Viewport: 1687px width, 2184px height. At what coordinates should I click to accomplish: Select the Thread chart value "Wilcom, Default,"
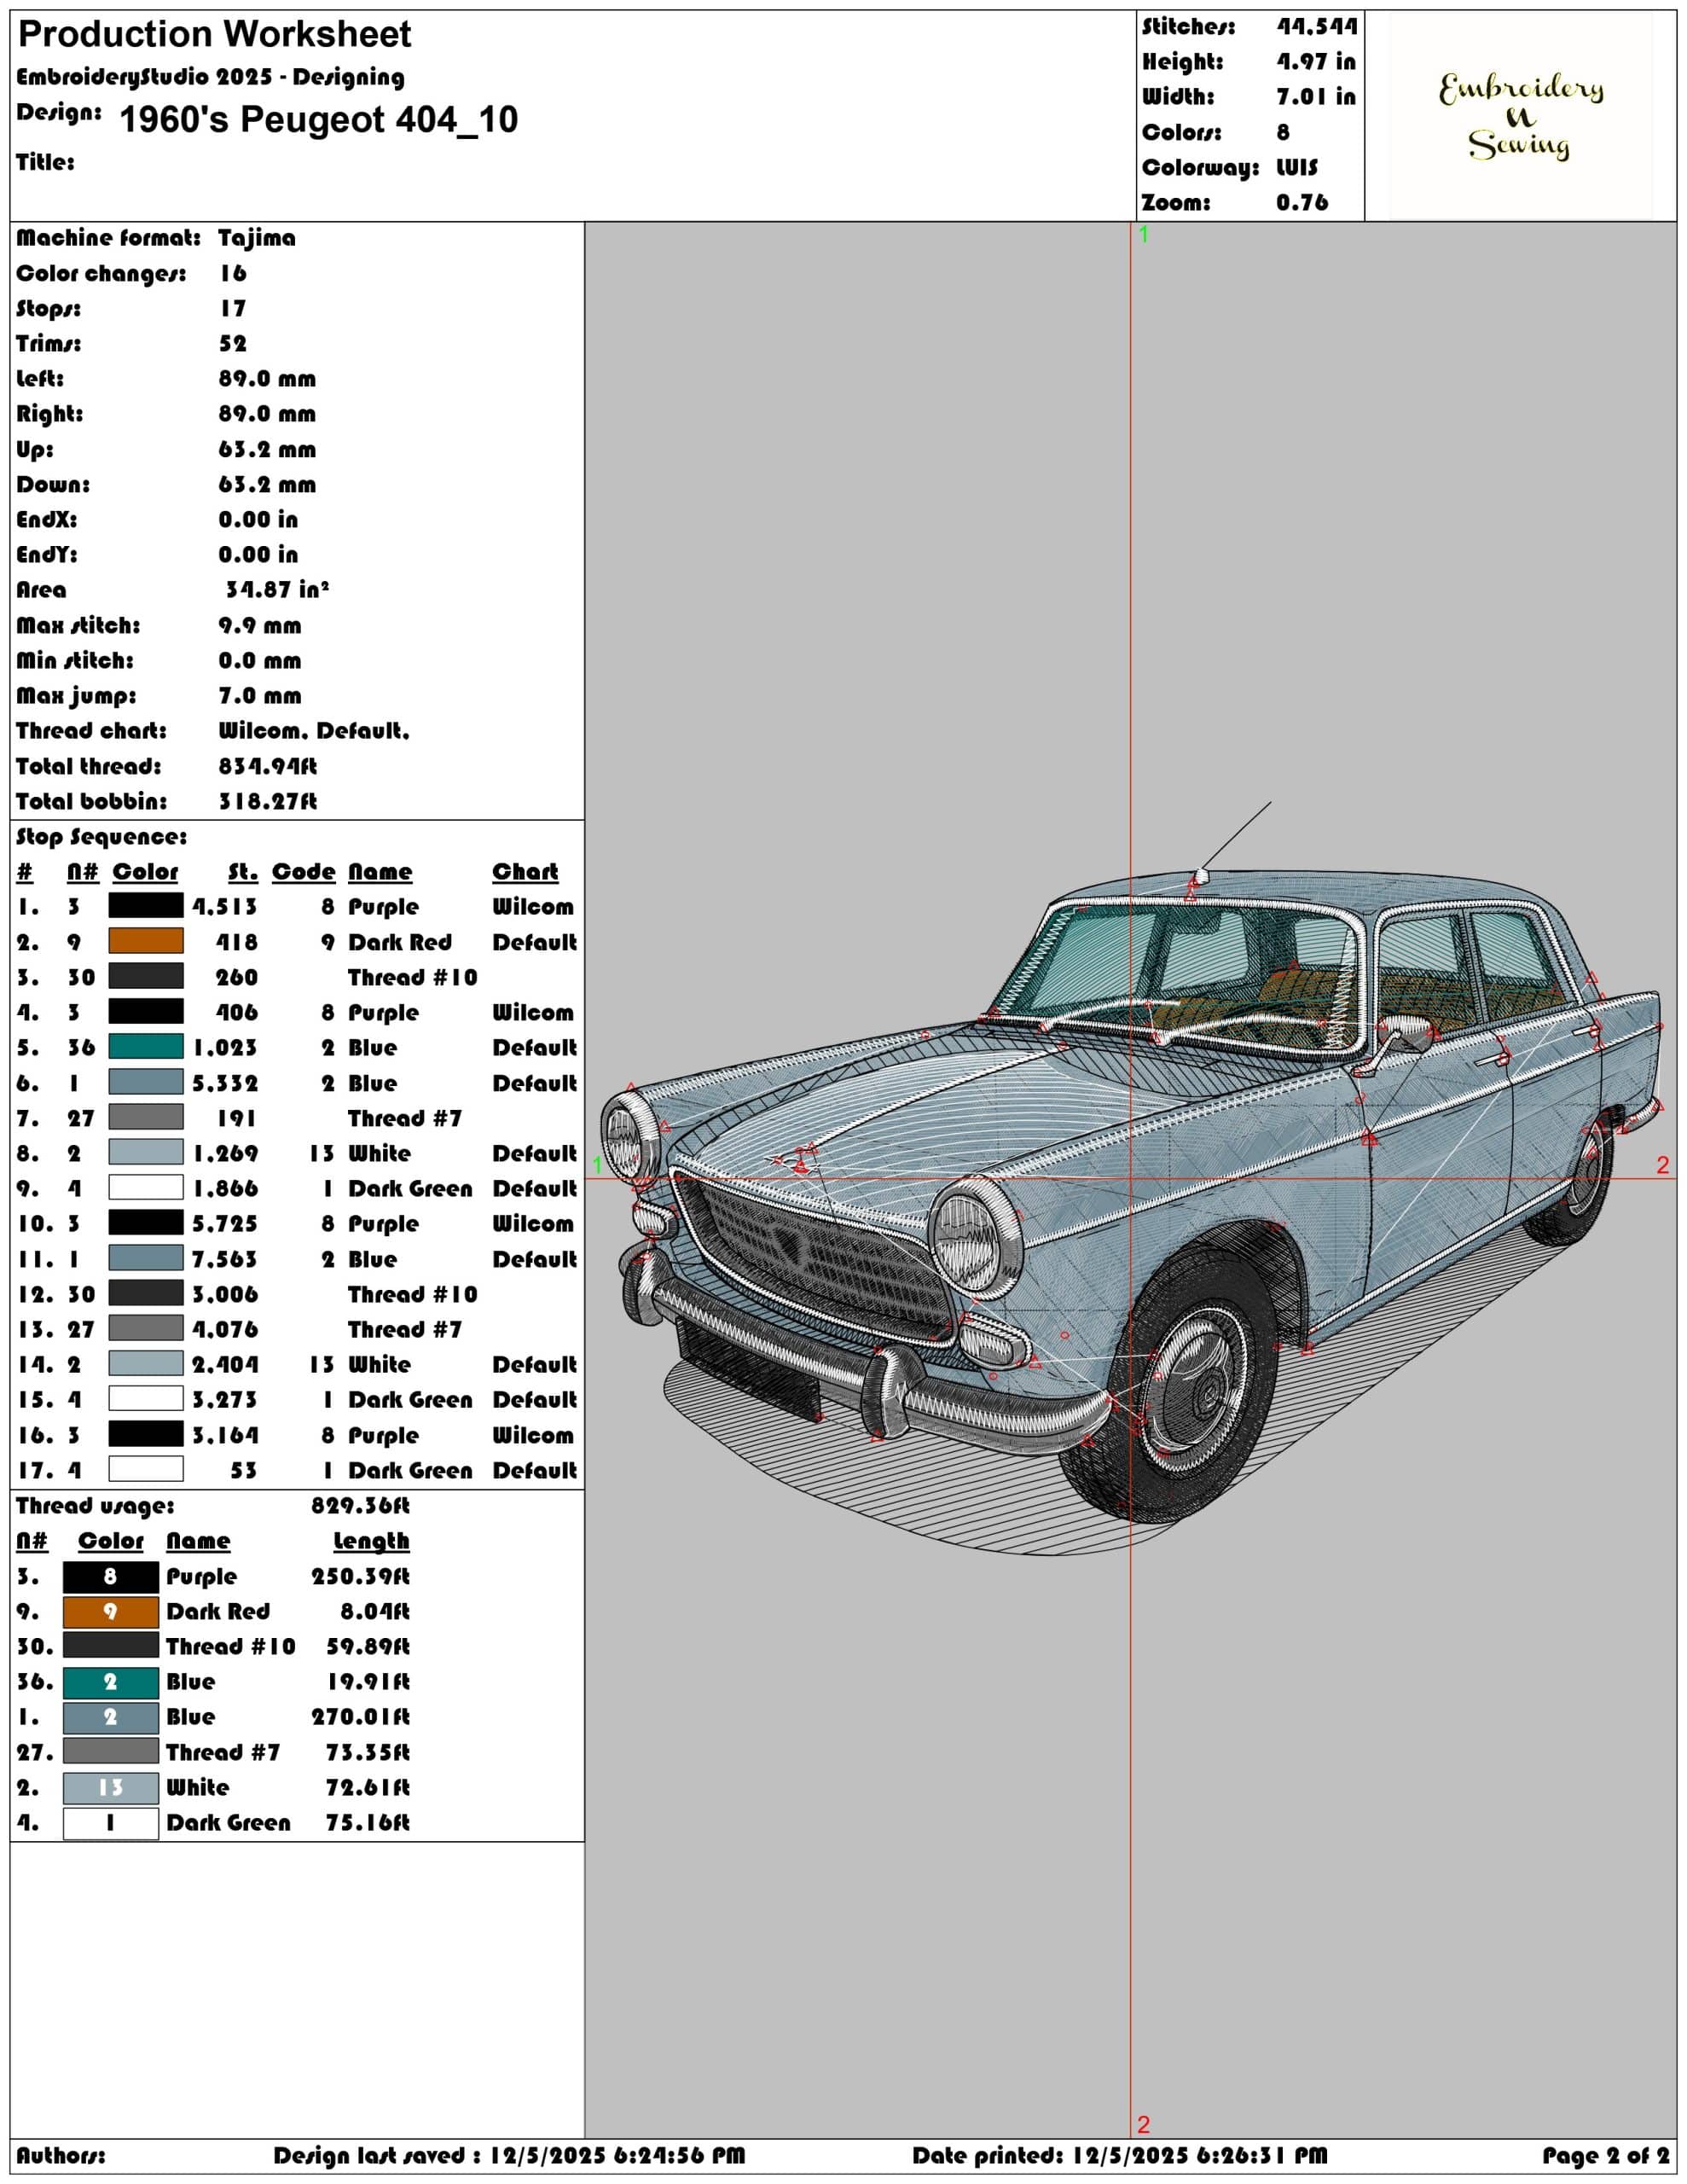[x=314, y=731]
